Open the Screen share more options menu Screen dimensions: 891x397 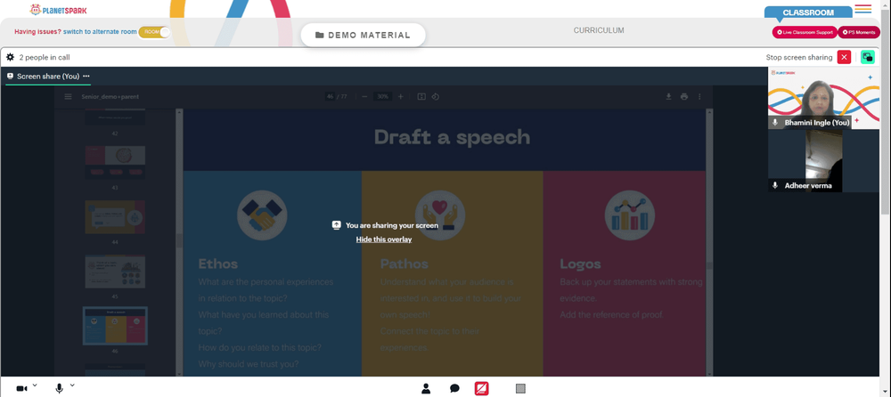coord(86,77)
